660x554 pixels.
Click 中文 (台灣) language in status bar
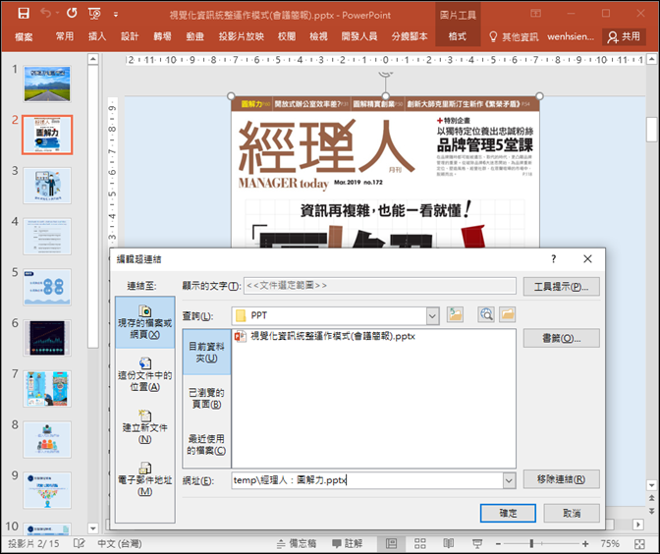tap(120, 543)
